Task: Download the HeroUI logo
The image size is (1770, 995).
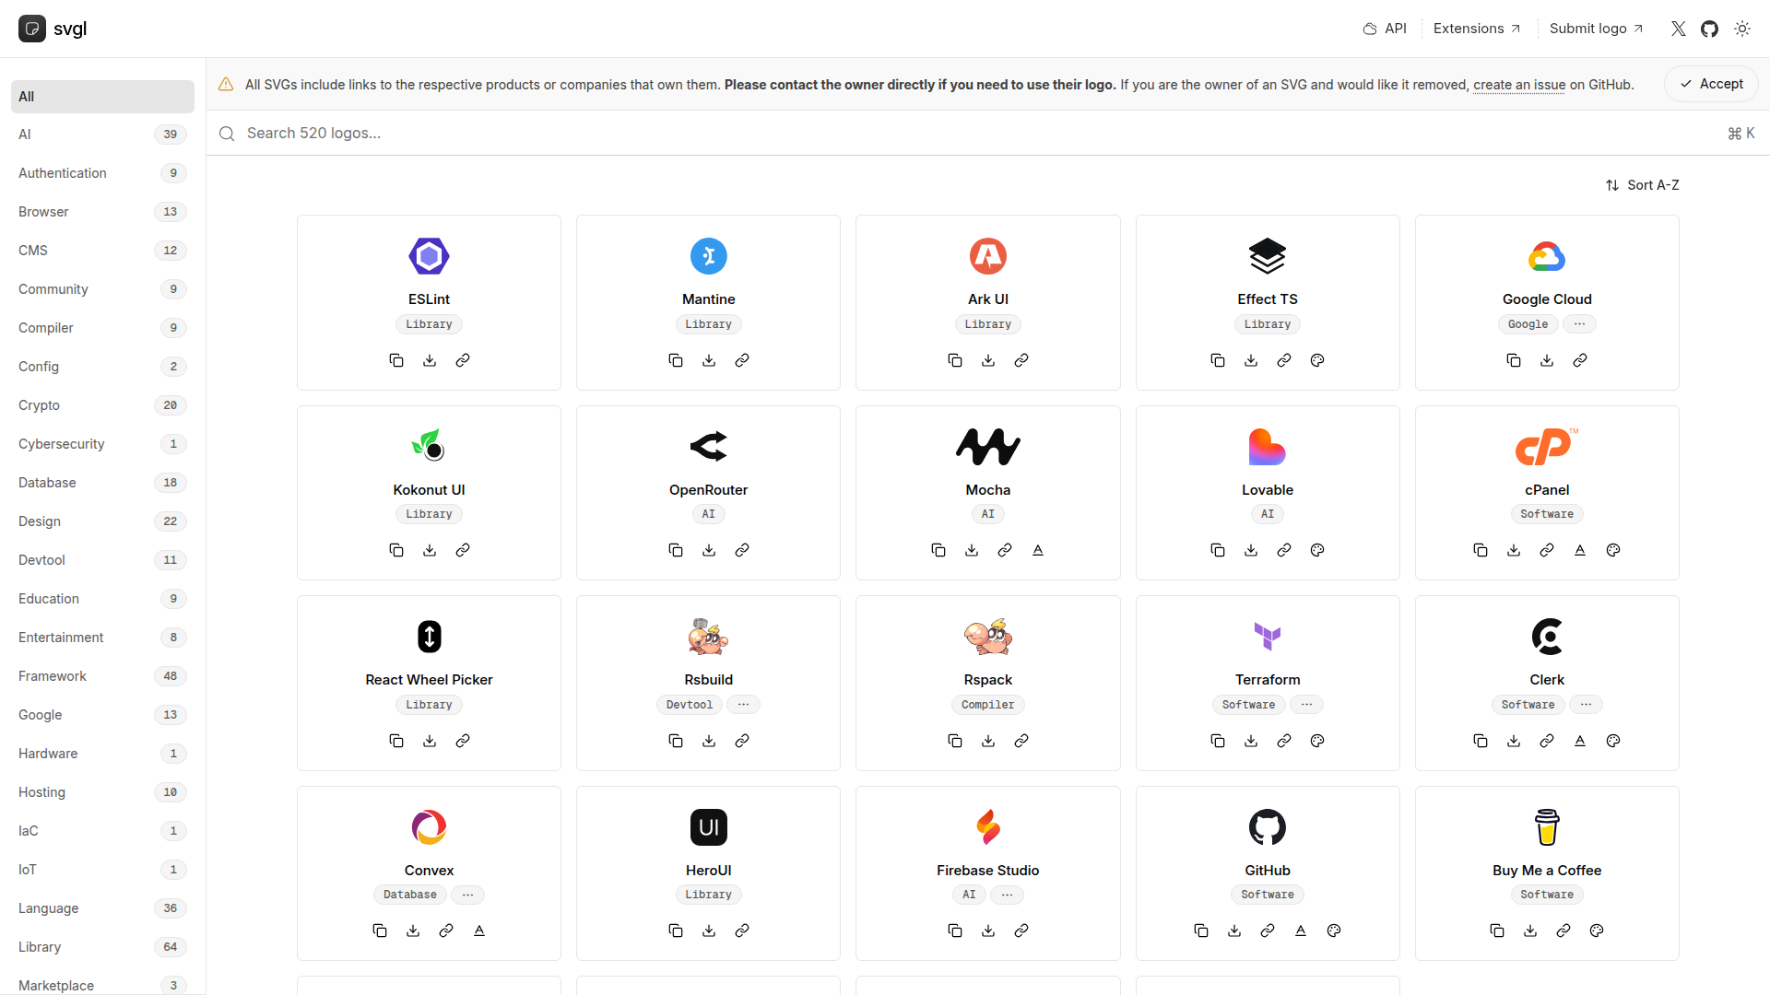Action: click(x=709, y=931)
